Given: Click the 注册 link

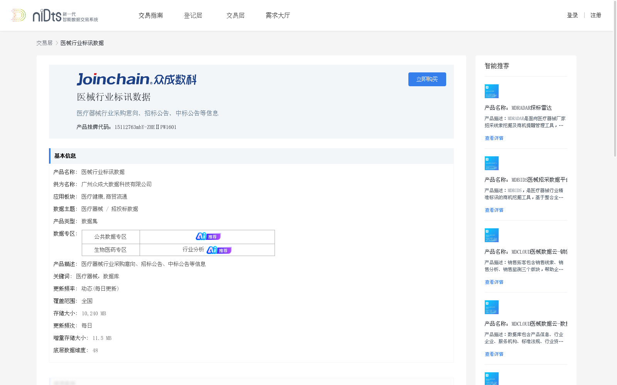Looking at the screenshot, I should point(596,15).
